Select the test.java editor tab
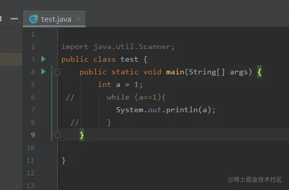This screenshot has height=190, width=289. 54,19
